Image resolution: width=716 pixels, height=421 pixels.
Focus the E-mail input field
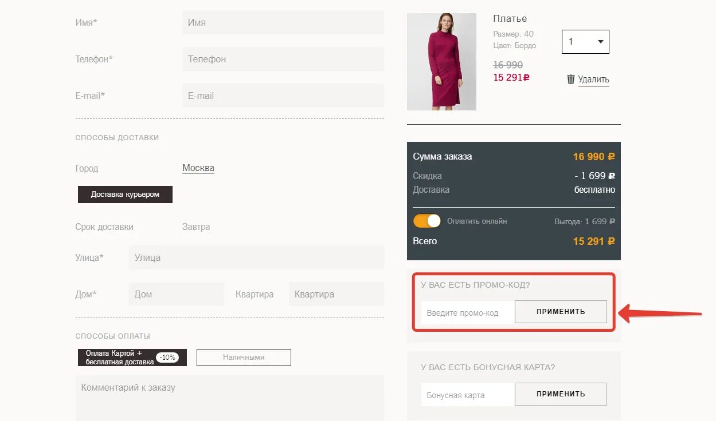click(283, 96)
